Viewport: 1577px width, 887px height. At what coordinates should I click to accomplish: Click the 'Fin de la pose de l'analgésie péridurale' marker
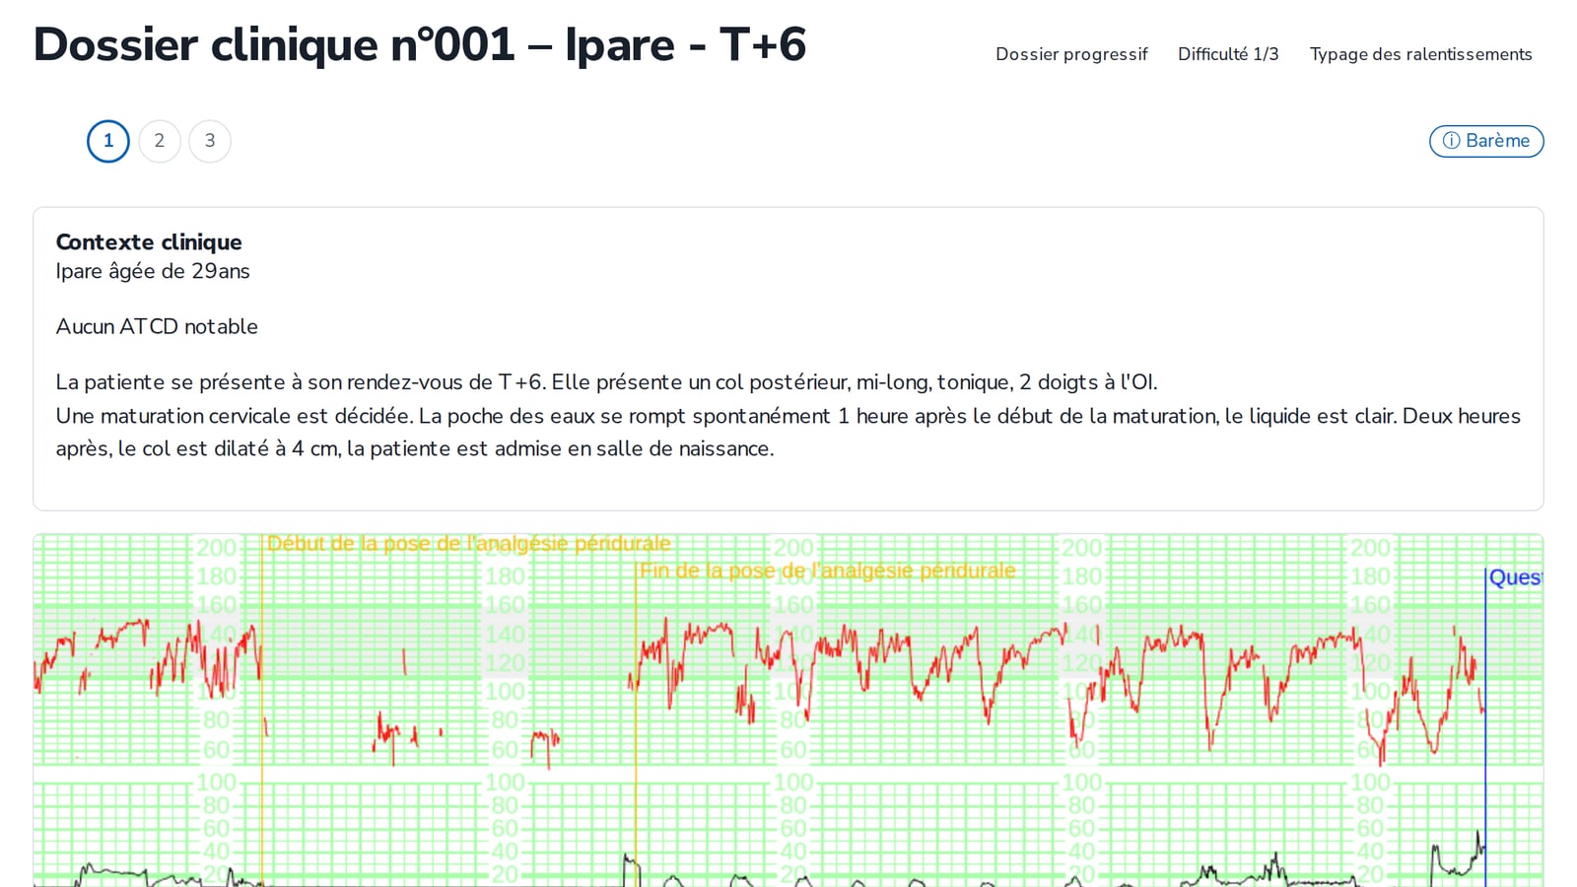pos(827,570)
